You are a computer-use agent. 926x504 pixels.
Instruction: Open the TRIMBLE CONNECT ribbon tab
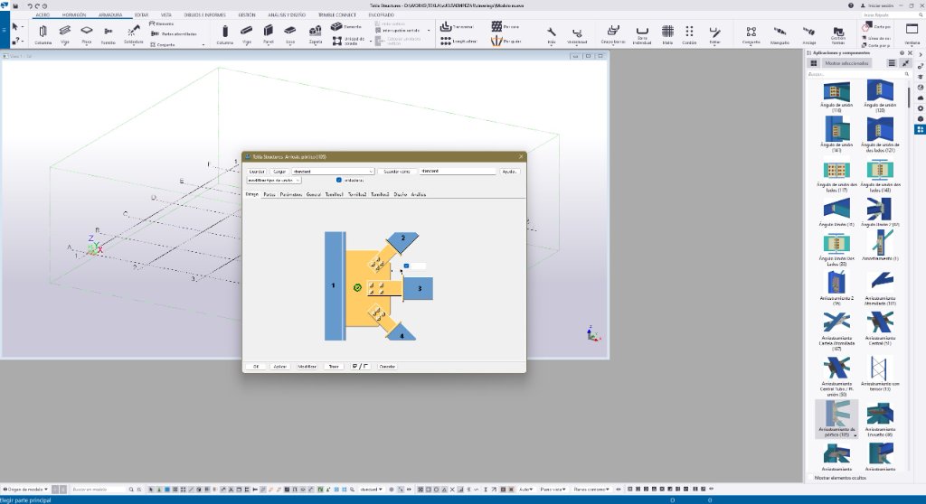pos(337,14)
